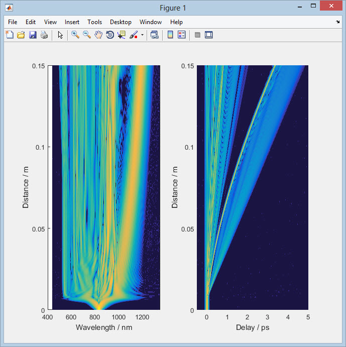Image resolution: width=346 pixels, height=347 pixels.
Task: Click the New Figure toolbar icon
Action: (x=10, y=35)
